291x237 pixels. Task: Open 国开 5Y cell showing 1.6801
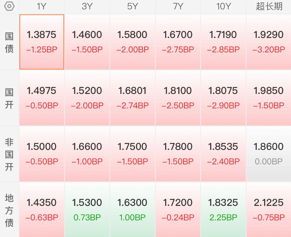tap(132, 98)
